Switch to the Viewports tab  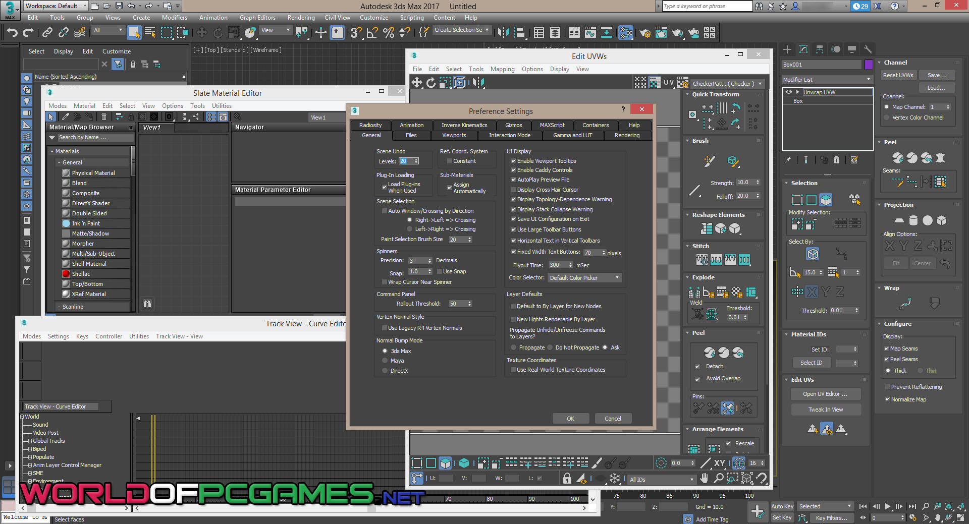pyautogui.click(x=454, y=135)
